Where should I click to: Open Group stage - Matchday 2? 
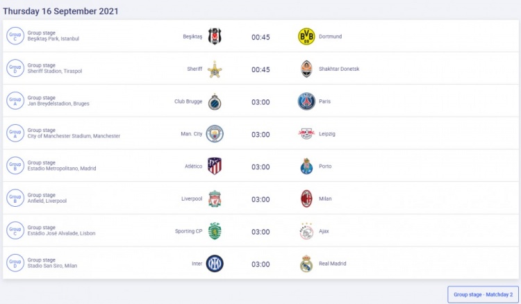482,294
